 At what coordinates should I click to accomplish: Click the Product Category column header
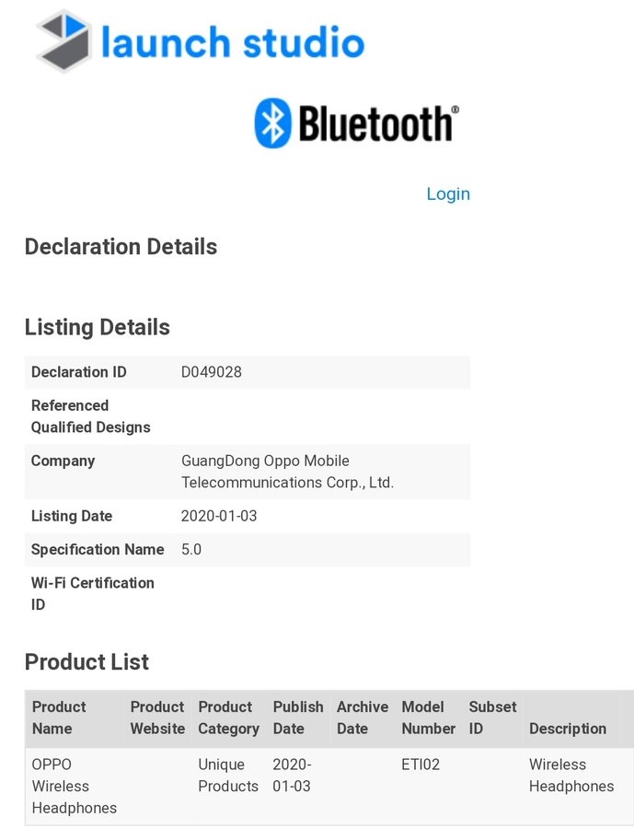pos(228,718)
